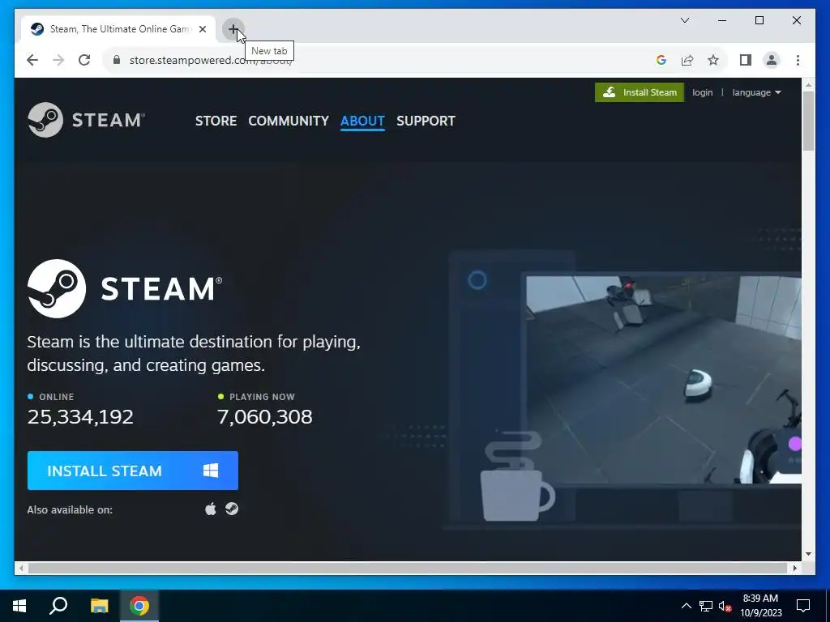Open the Windows Start menu
The image size is (830, 622).
click(x=19, y=606)
